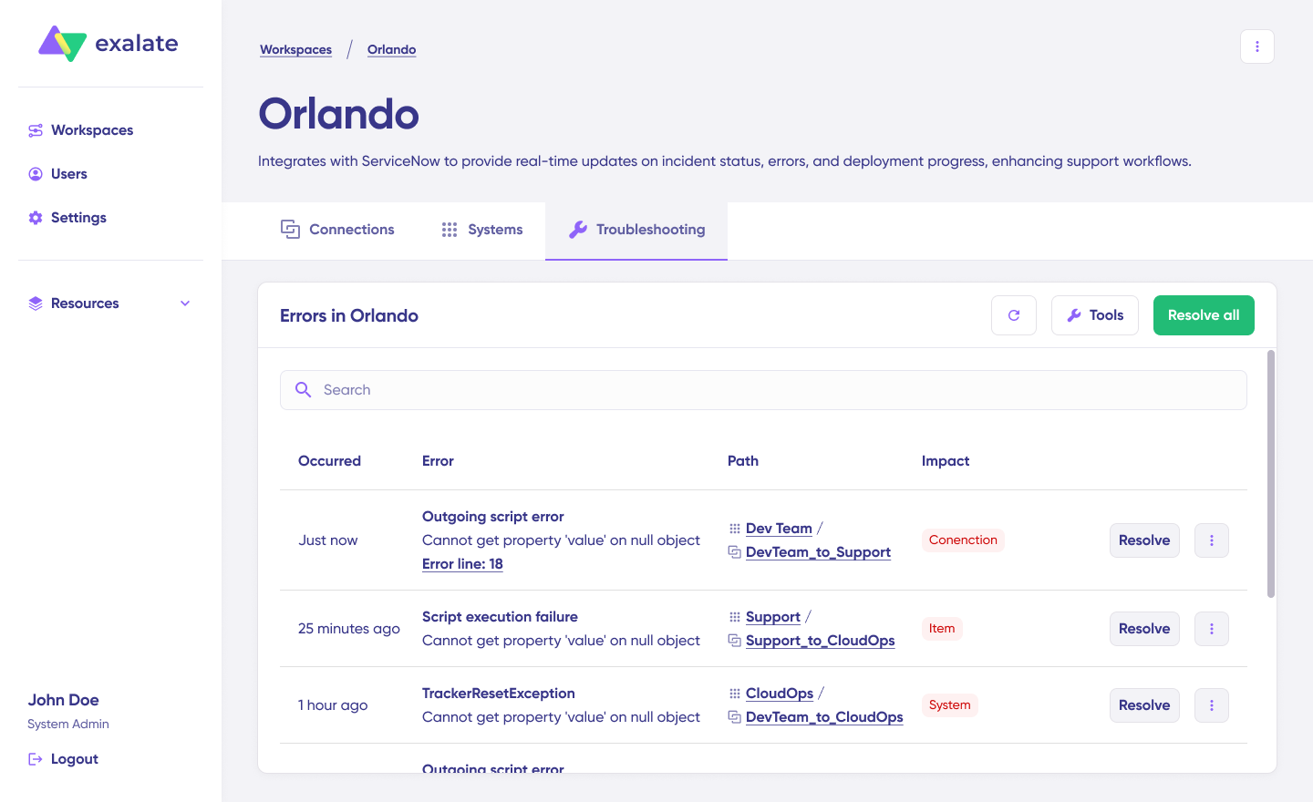This screenshot has width=1313, height=802.
Task: Select the Troubleshooting tab
Action: pos(636,230)
